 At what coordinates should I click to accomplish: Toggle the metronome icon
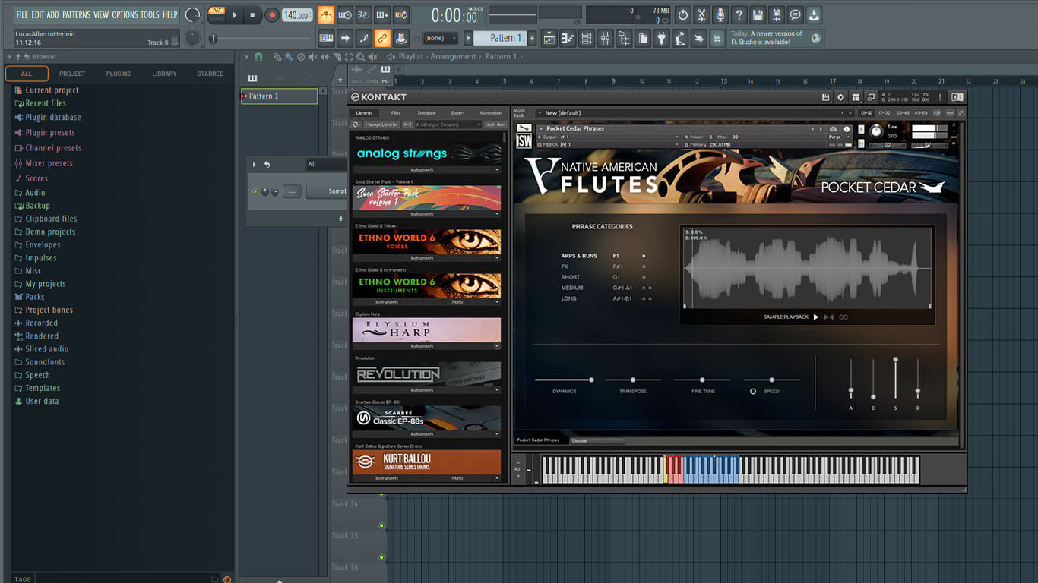pos(326,14)
